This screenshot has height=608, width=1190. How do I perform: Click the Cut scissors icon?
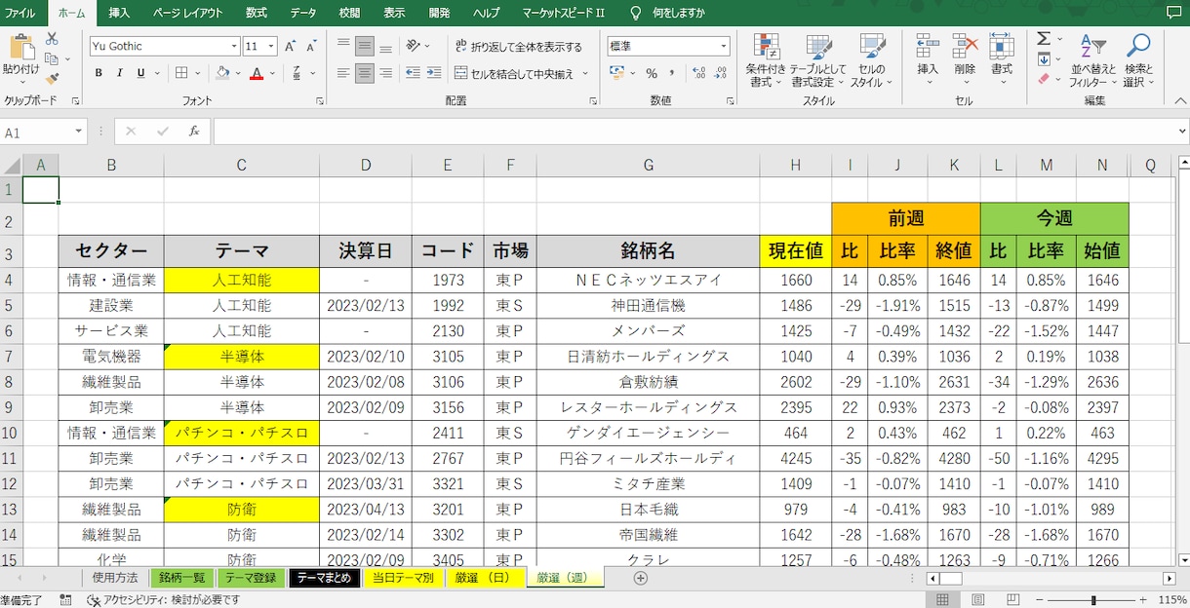pyautogui.click(x=52, y=38)
